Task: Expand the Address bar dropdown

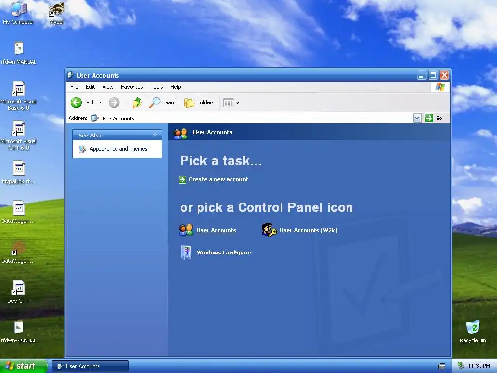Action: coord(417,118)
